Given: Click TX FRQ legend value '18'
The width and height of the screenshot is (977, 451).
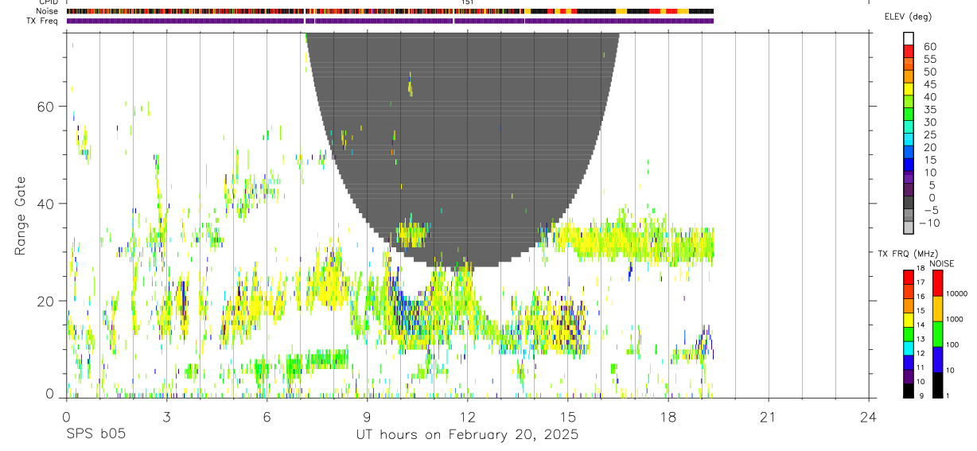Looking at the screenshot, I should 920,269.
